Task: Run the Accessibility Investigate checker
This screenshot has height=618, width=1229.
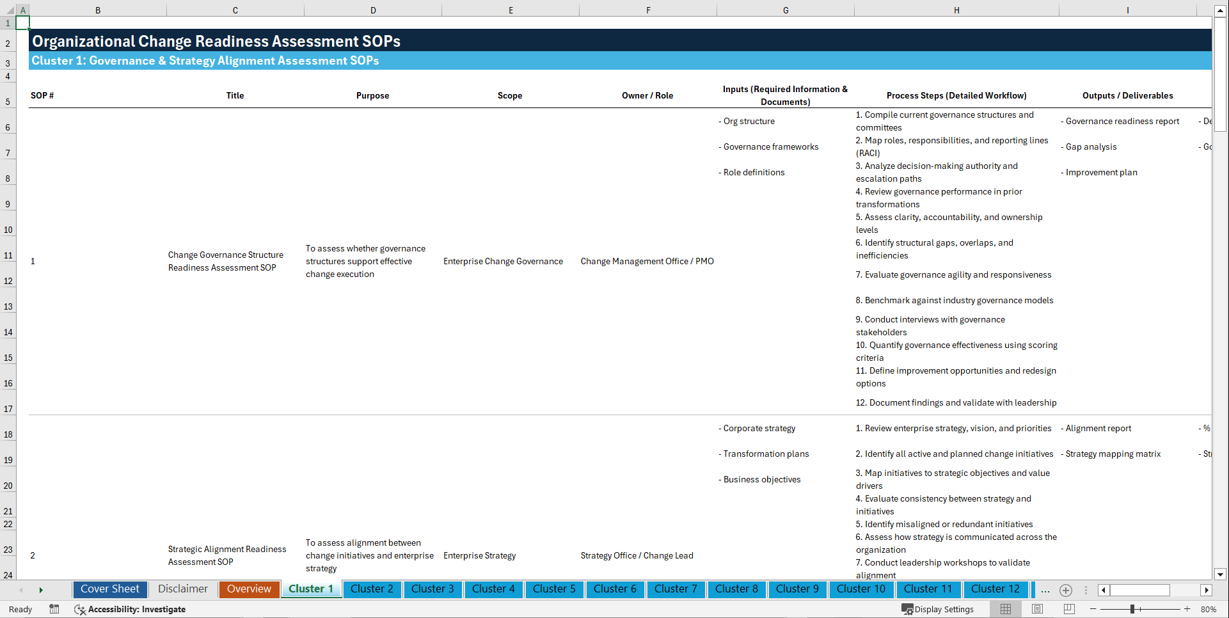Action: tap(130, 609)
